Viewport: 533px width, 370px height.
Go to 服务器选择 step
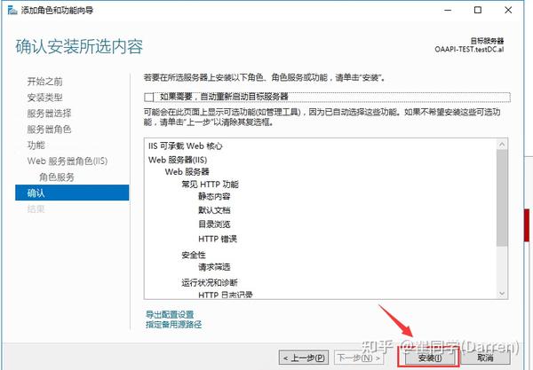(x=49, y=114)
